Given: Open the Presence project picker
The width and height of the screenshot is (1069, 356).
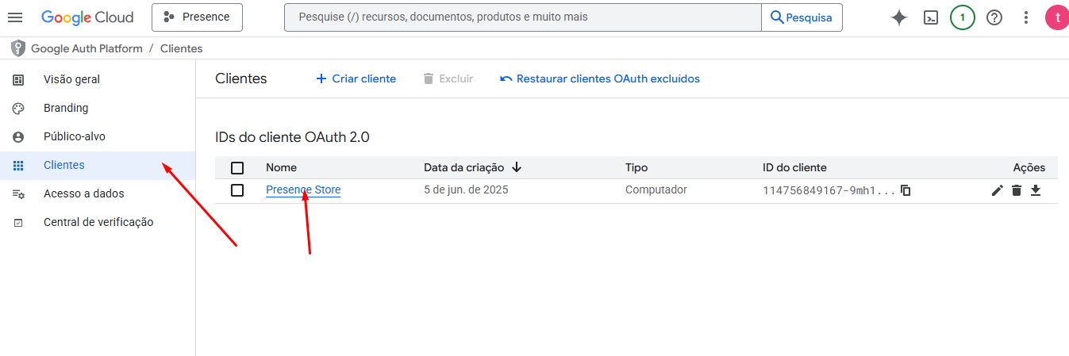Looking at the screenshot, I should 197,17.
